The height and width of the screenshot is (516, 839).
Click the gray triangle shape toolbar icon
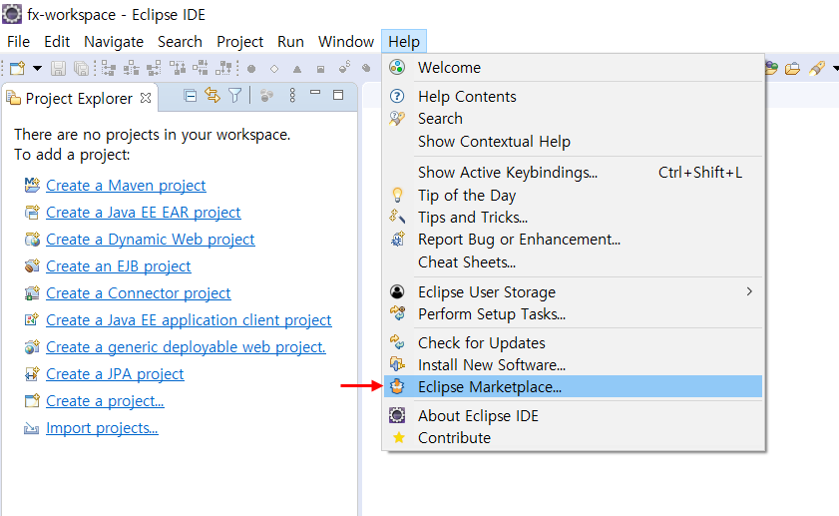tap(297, 69)
